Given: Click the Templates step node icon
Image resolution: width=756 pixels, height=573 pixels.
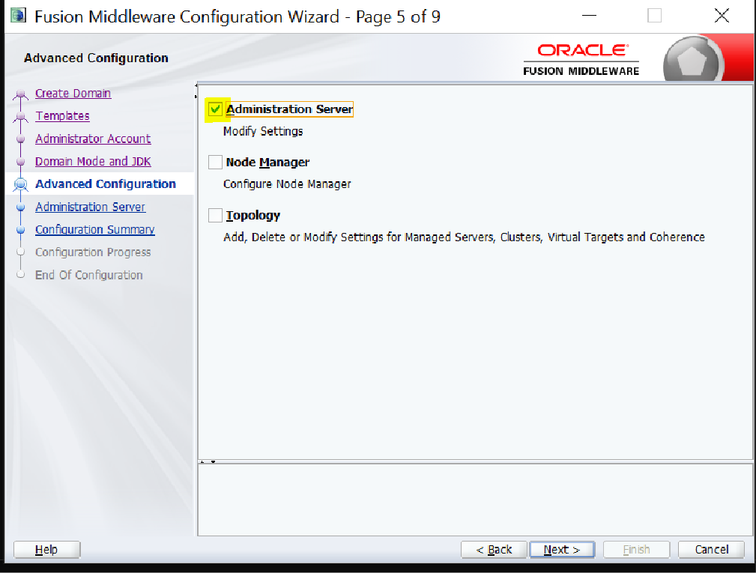Looking at the screenshot, I should (x=21, y=117).
